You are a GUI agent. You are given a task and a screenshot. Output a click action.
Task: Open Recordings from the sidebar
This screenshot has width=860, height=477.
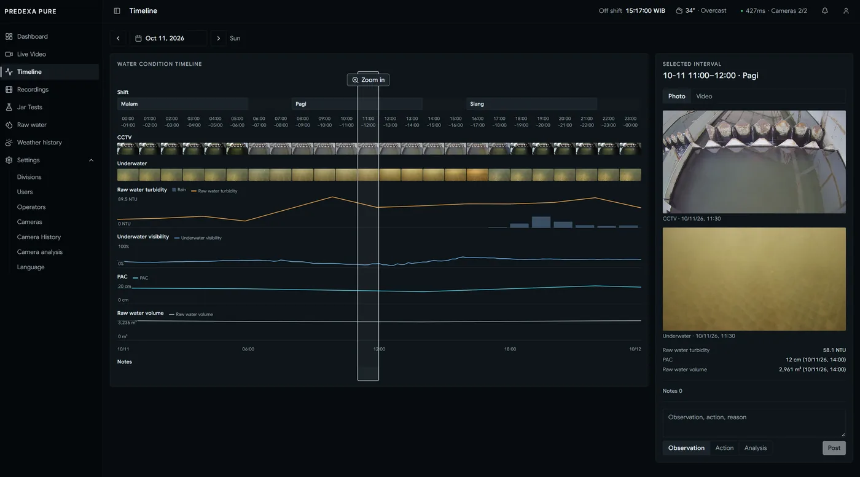(50, 89)
